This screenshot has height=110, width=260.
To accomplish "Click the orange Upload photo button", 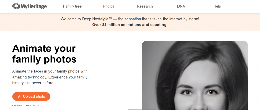I will (31, 96).
